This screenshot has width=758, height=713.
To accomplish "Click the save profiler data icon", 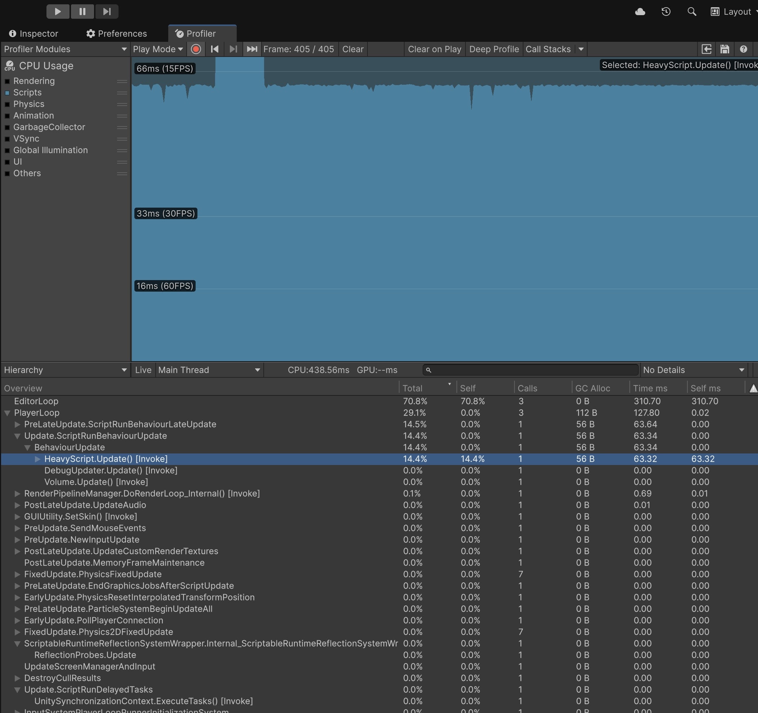I will (724, 49).
